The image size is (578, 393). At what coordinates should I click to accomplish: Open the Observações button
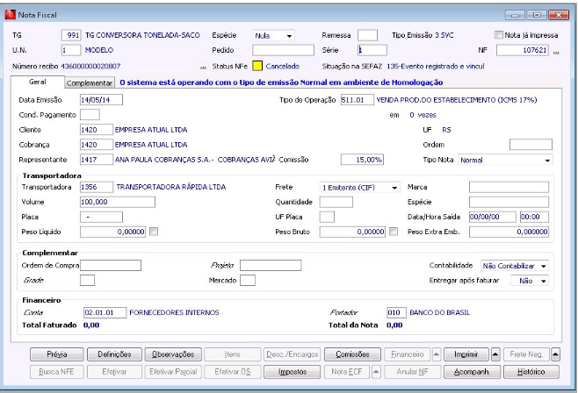point(173,354)
